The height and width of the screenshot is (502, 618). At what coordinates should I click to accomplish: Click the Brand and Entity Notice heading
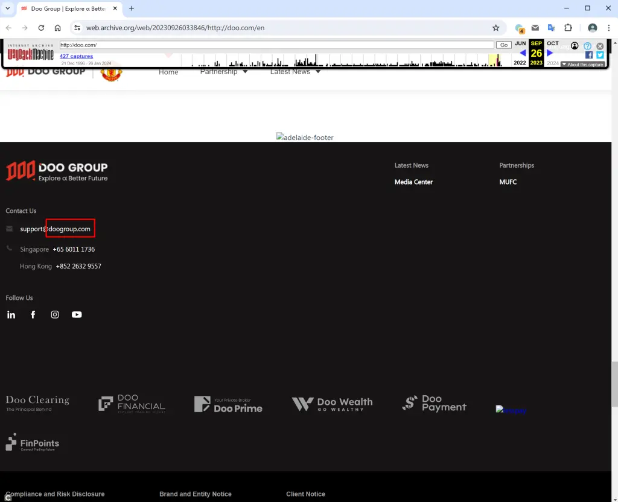coord(196,494)
